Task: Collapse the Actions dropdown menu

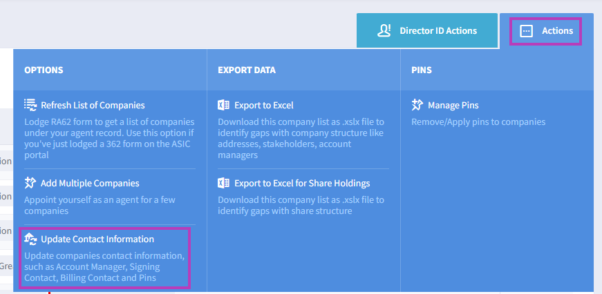Action: (x=547, y=31)
